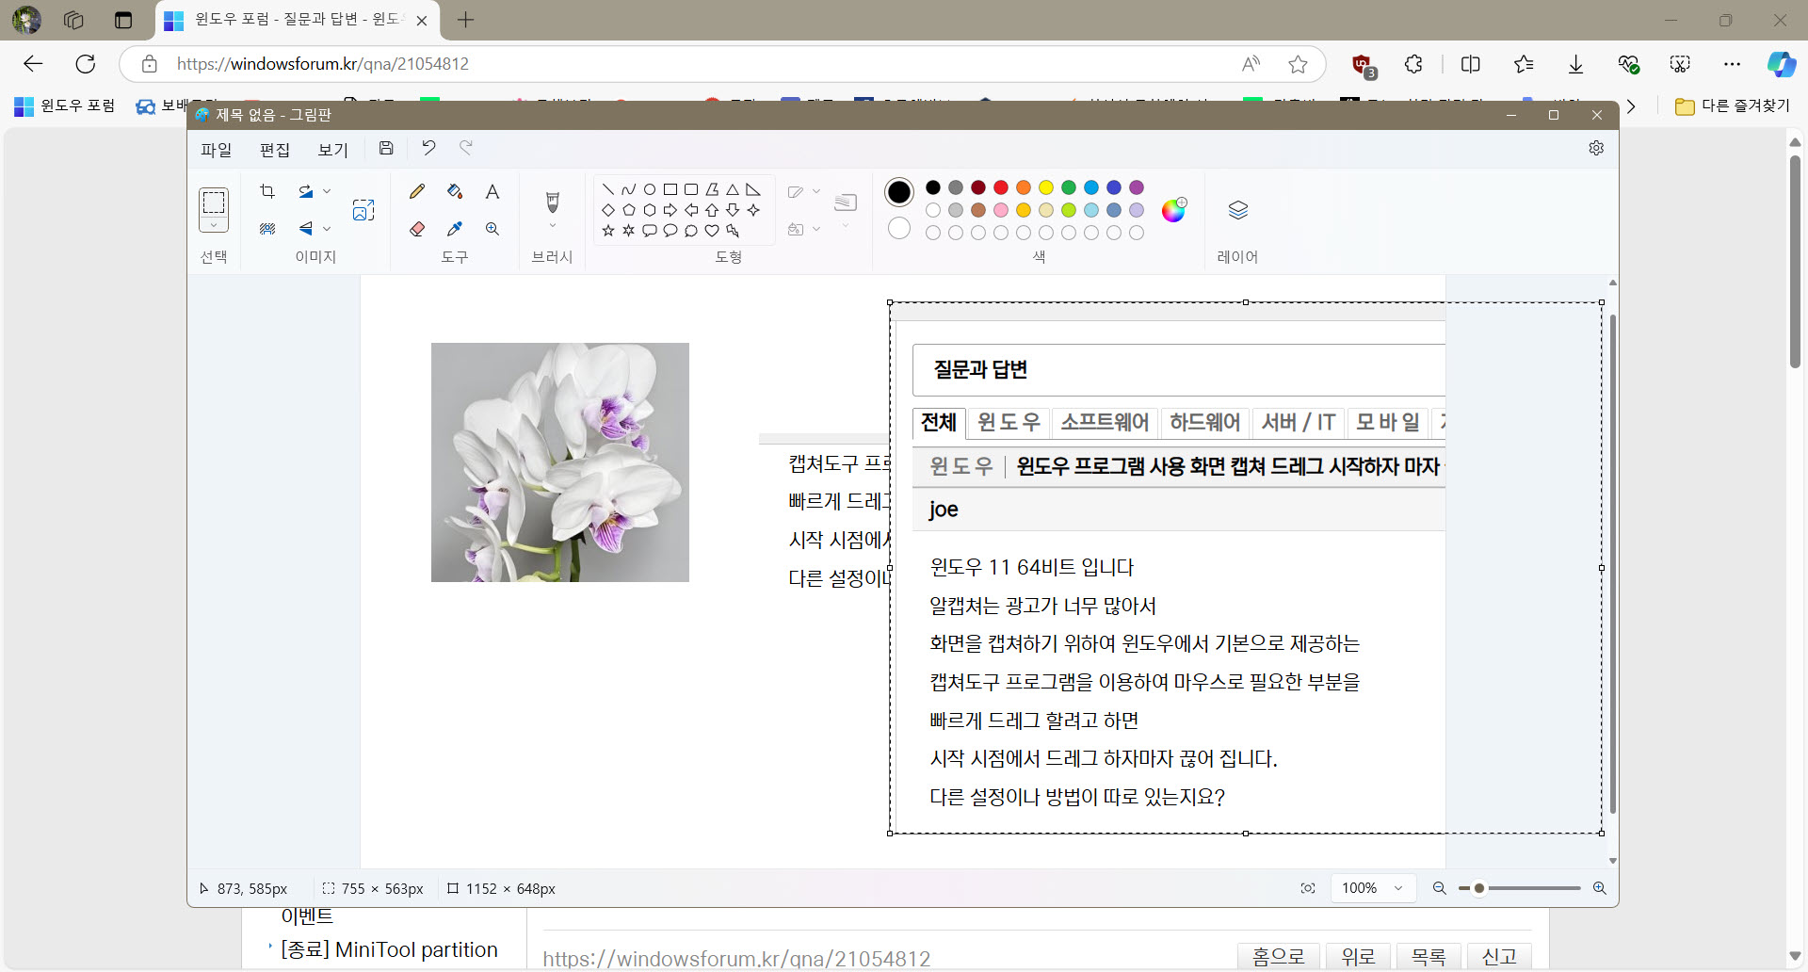
Task: Select the Right arrow shape
Action: pyautogui.click(x=670, y=210)
